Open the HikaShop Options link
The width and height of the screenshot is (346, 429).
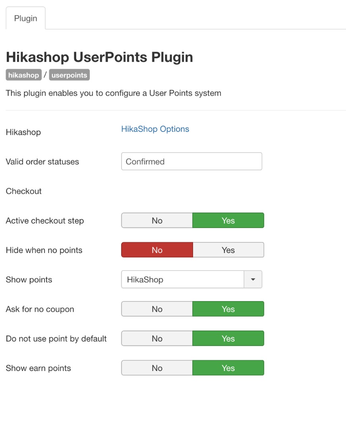[x=155, y=129]
